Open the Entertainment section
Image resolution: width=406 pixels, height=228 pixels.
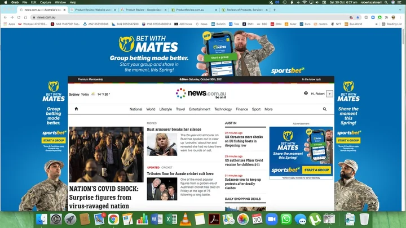pos(200,109)
